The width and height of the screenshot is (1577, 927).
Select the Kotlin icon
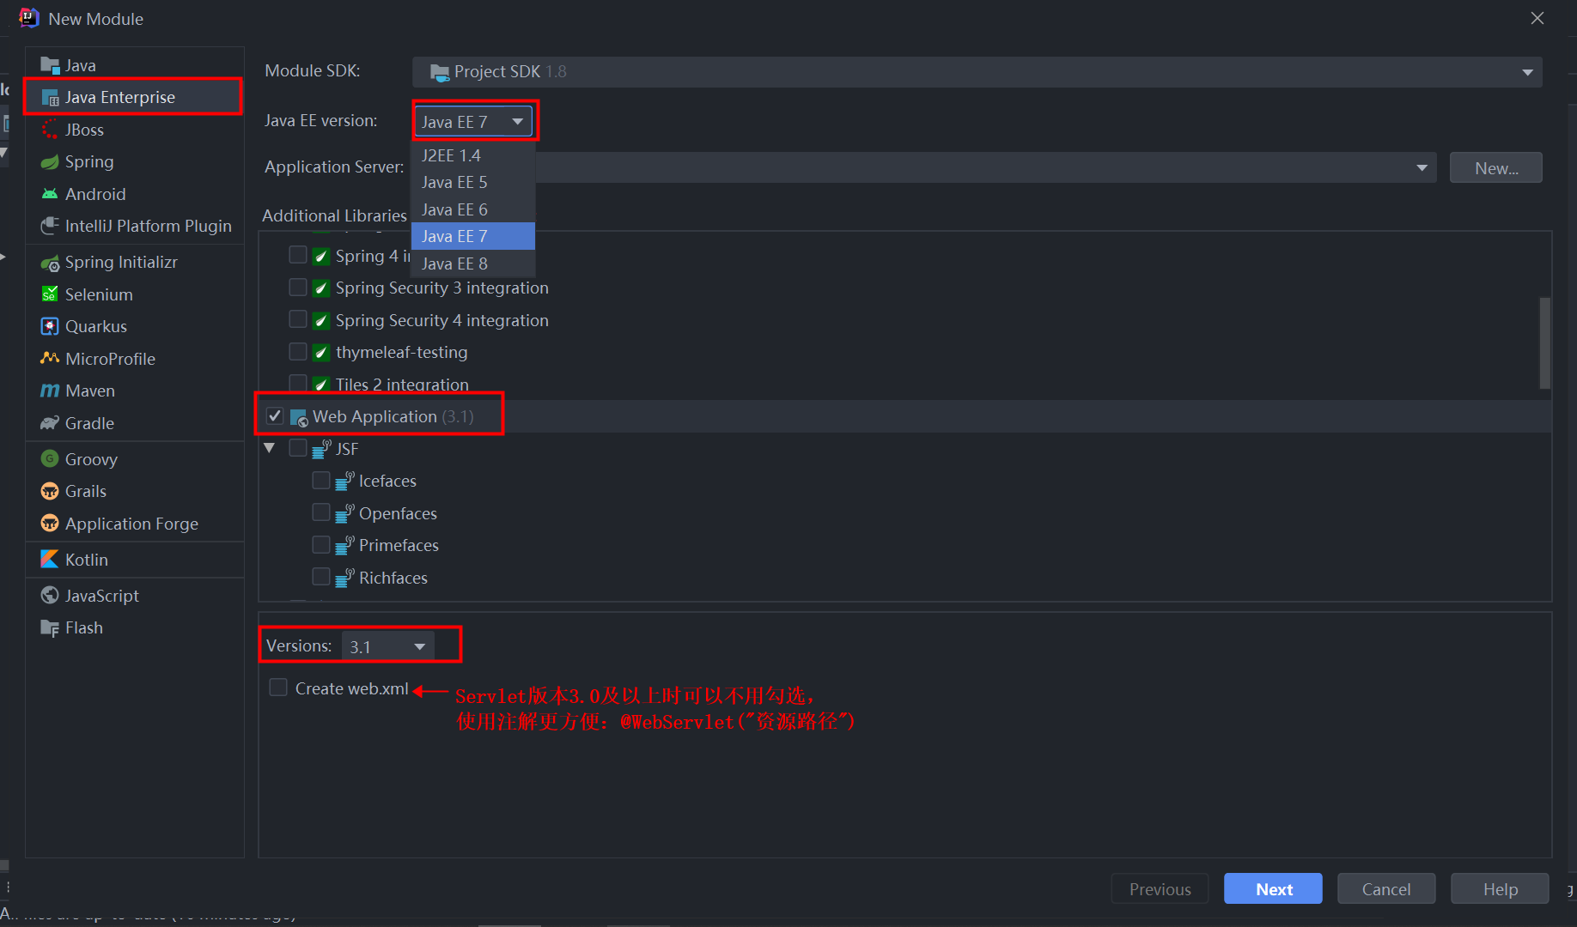50,560
